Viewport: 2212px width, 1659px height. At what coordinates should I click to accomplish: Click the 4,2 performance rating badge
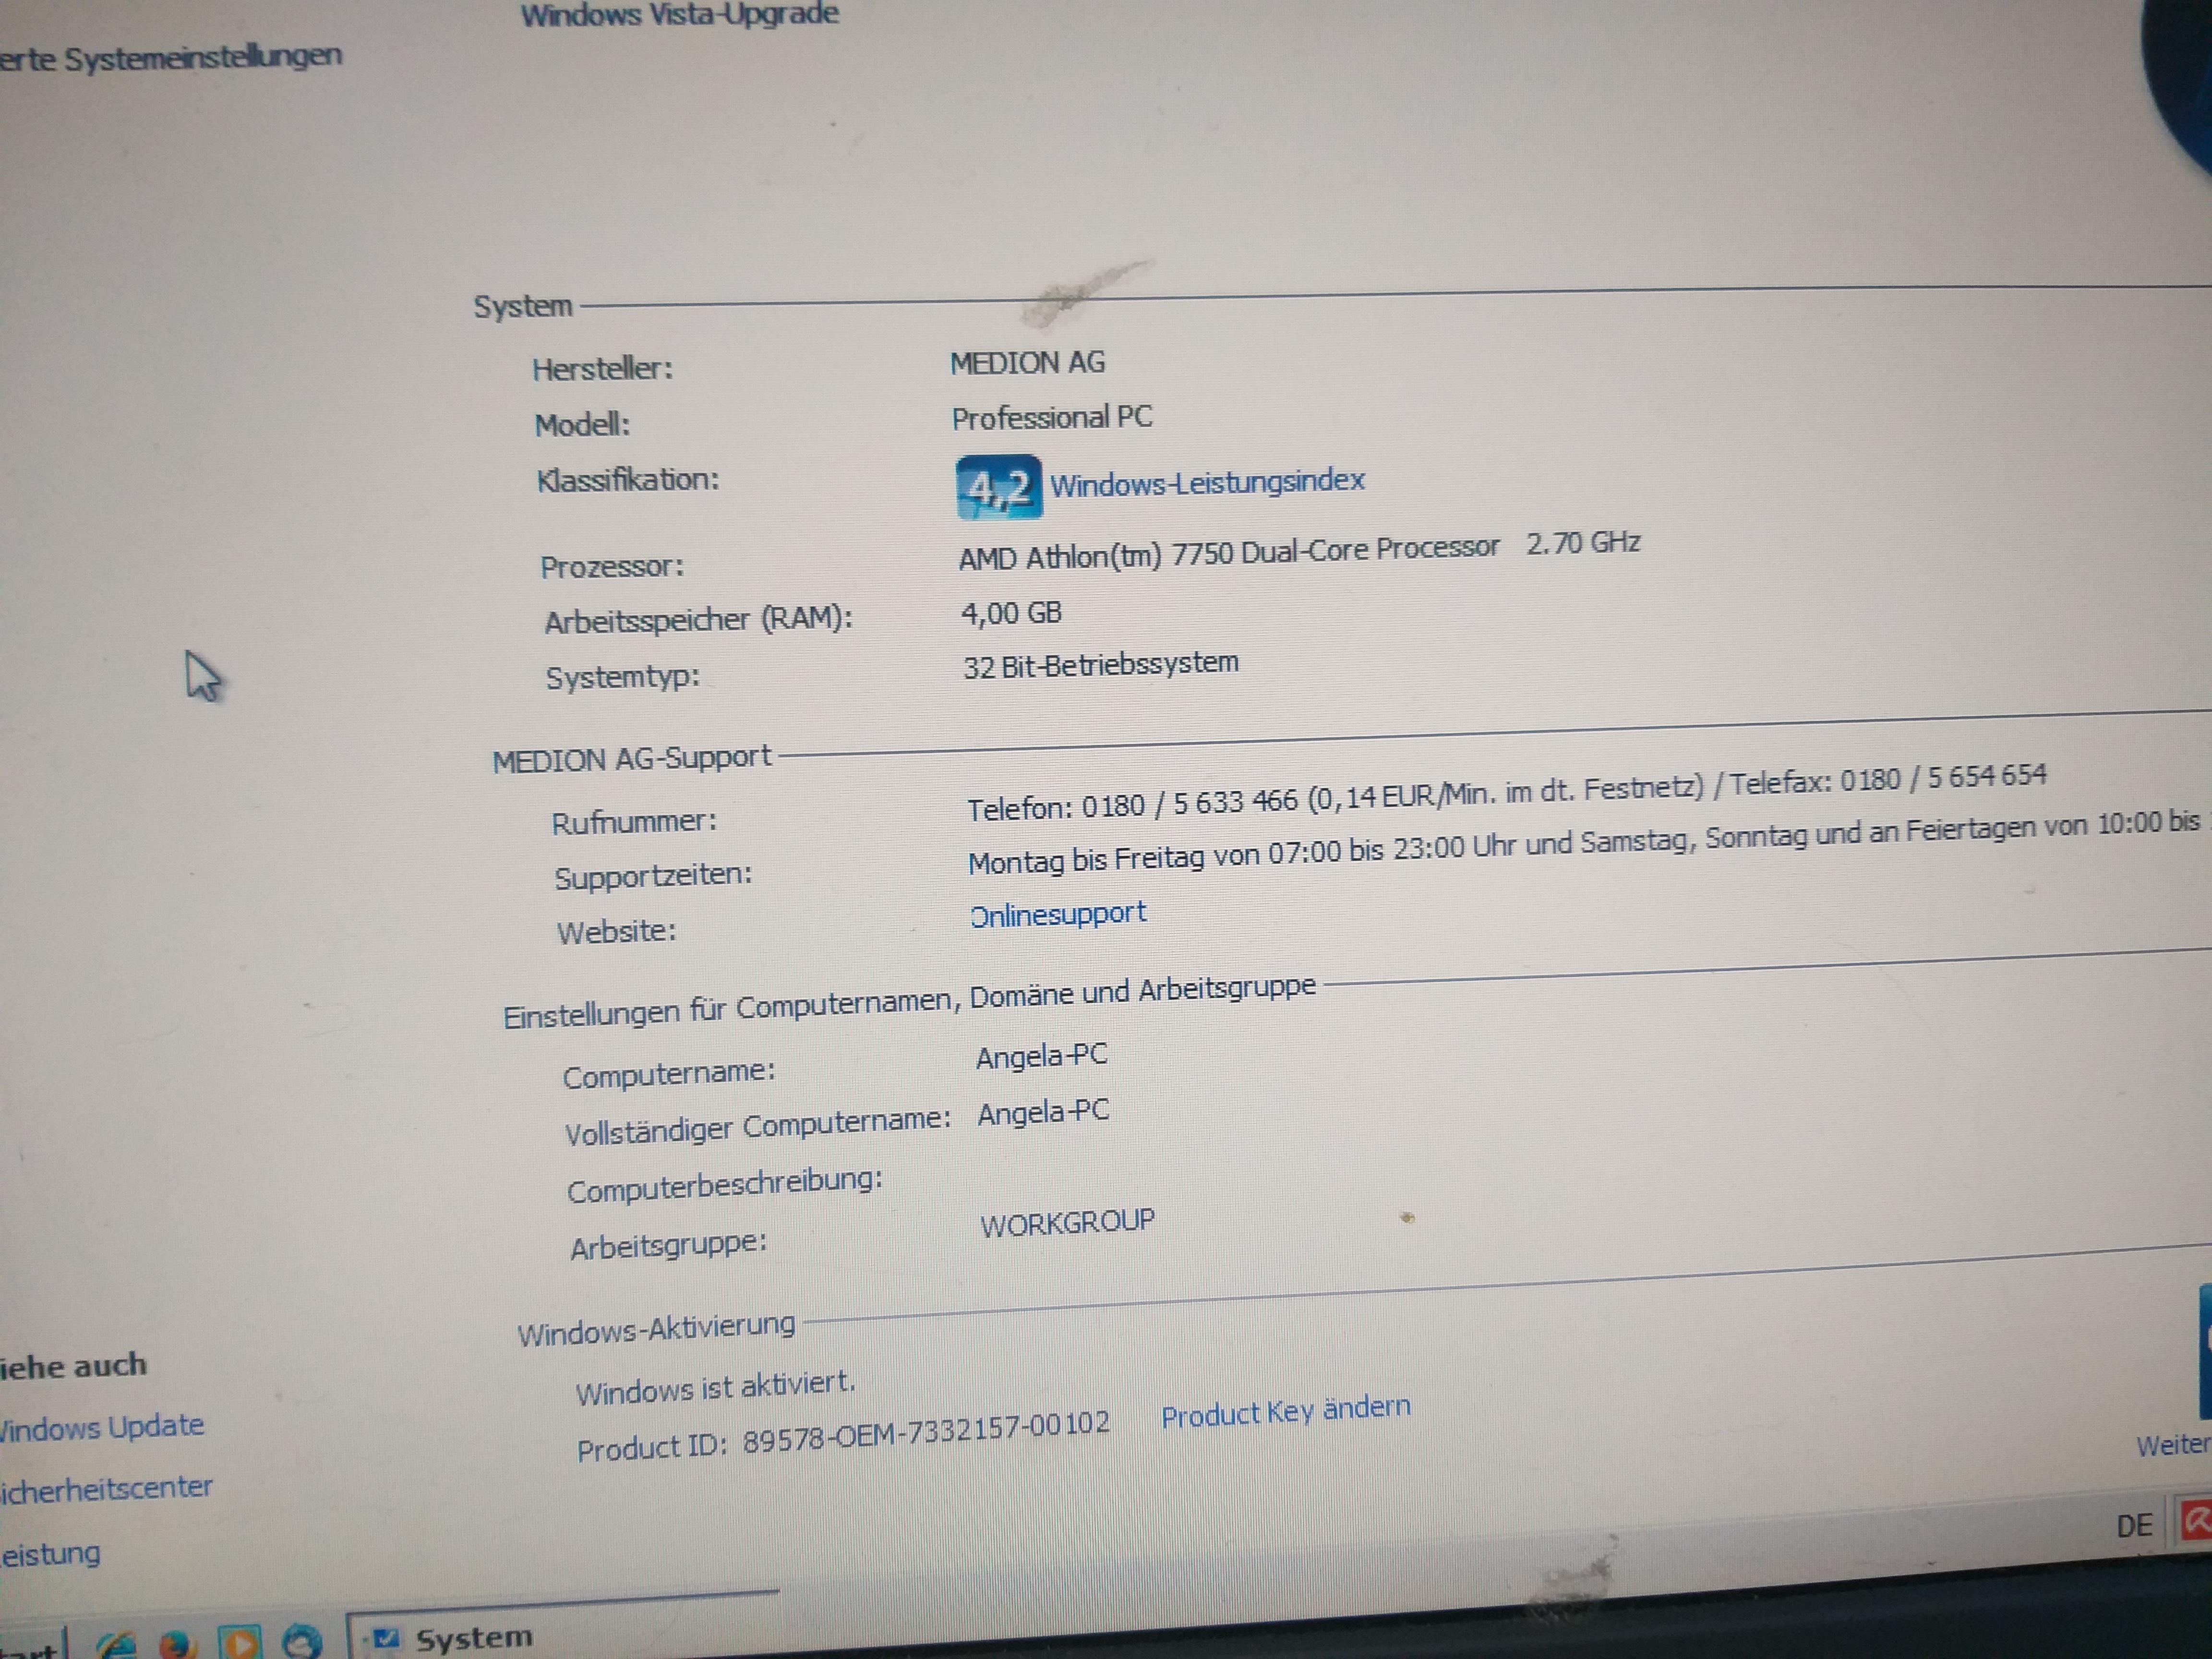point(998,488)
